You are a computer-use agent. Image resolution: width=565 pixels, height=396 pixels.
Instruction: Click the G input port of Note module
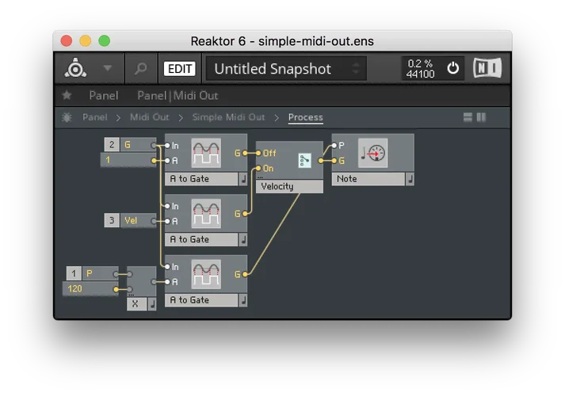[334, 161]
